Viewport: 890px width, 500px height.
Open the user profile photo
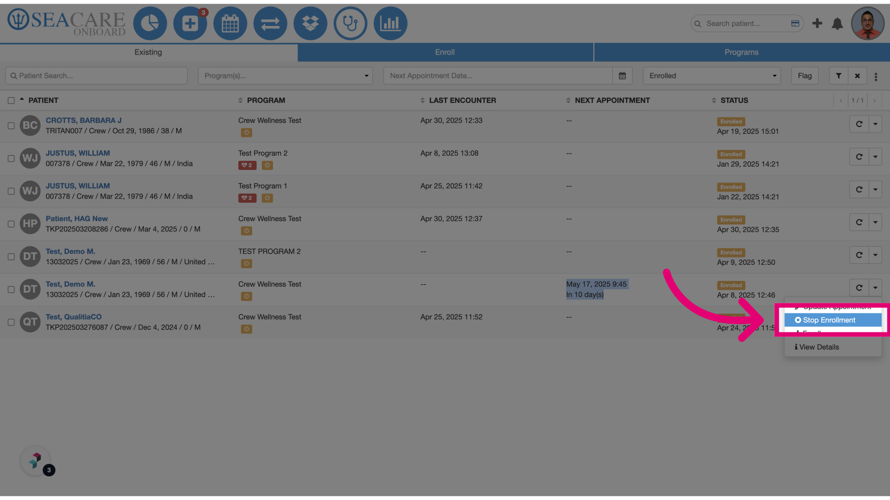click(x=868, y=23)
